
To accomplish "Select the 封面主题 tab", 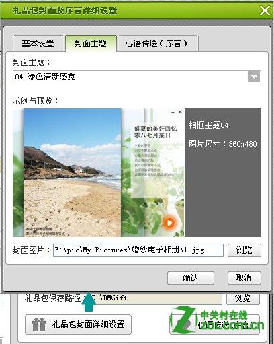I will (x=91, y=44).
